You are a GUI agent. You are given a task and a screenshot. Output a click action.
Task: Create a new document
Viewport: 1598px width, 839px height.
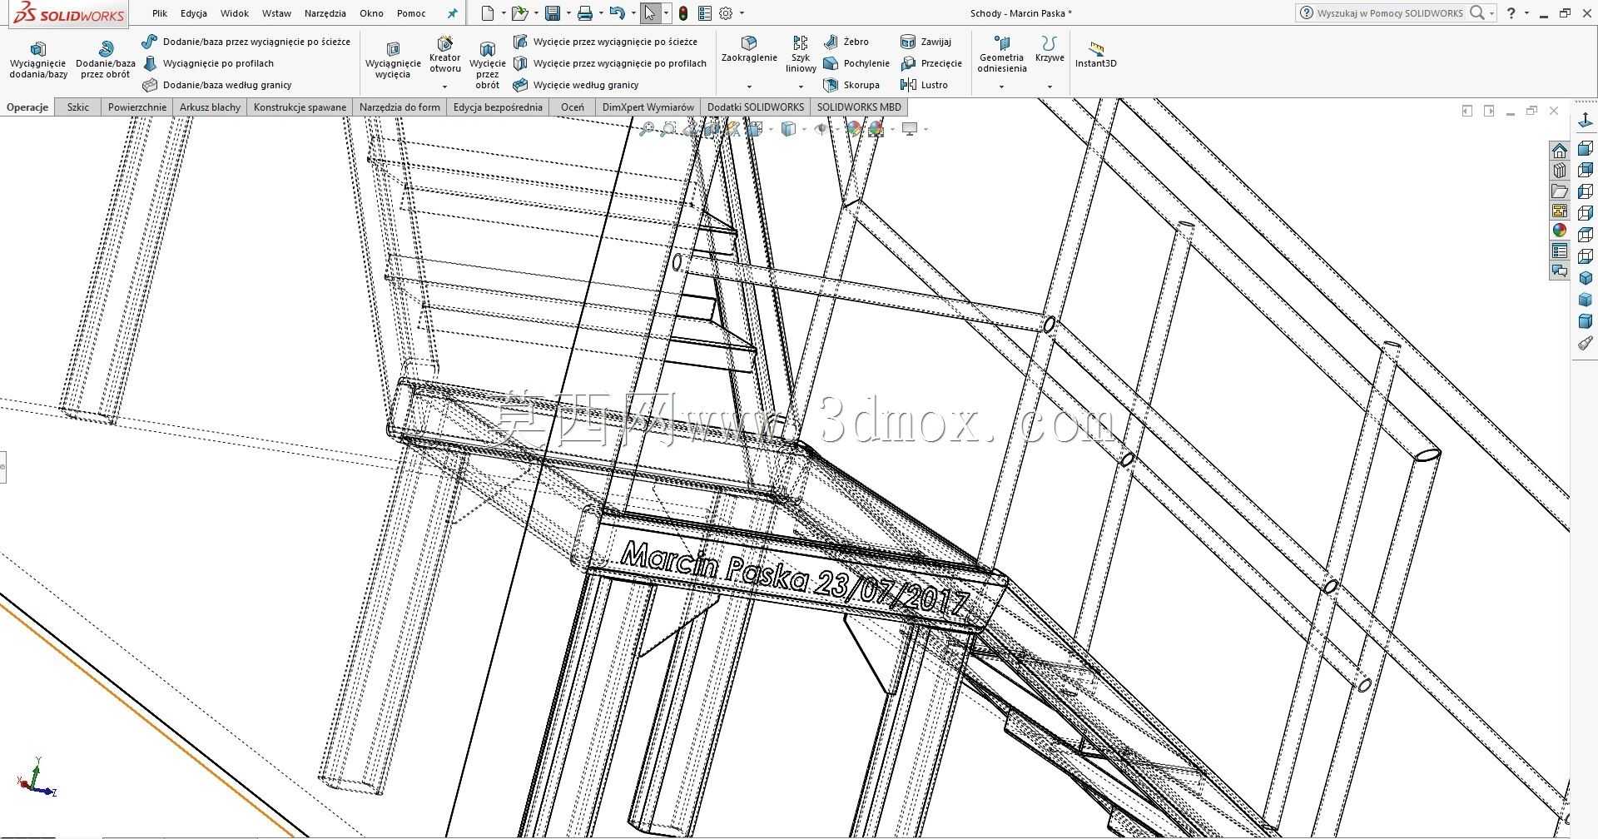click(x=489, y=13)
